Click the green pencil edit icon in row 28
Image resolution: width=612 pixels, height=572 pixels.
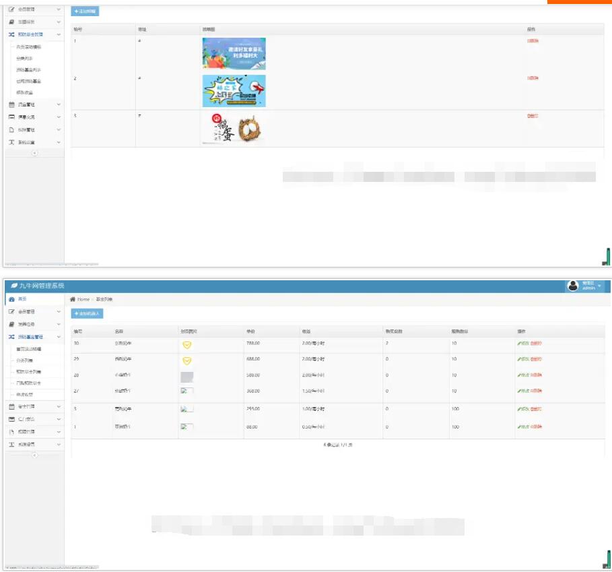519,375
